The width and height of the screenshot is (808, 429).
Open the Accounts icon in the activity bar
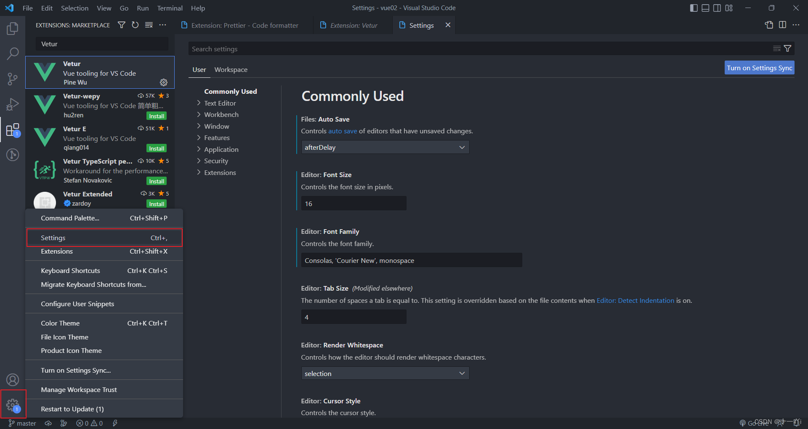pyautogui.click(x=13, y=380)
